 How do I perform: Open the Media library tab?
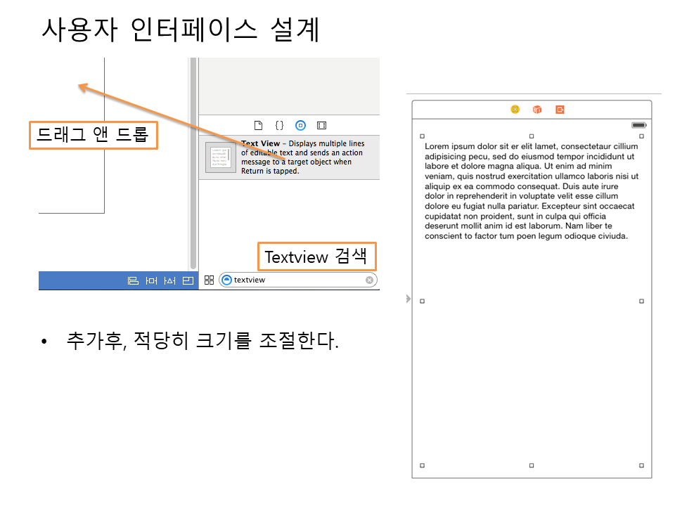pos(321,125)
